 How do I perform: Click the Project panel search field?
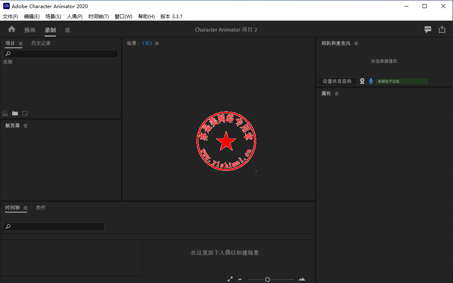(x=61, y=54)
